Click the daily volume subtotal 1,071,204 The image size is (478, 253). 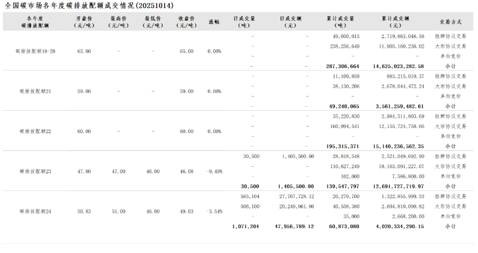pos(245,226)
